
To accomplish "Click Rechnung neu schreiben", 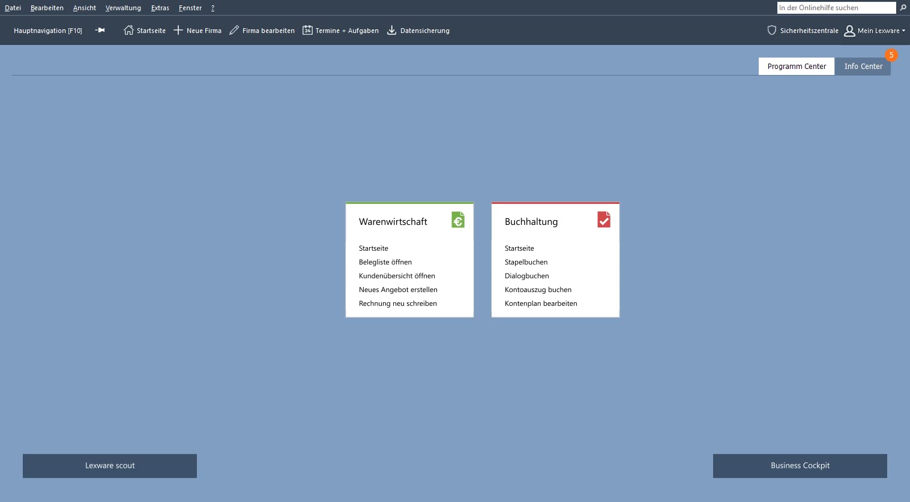I will coord(398,303).
